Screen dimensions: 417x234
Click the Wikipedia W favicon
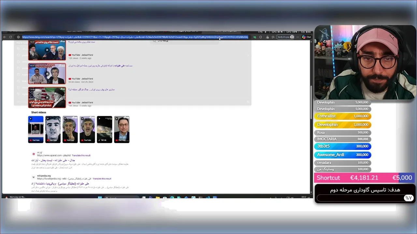click(34, 177)
